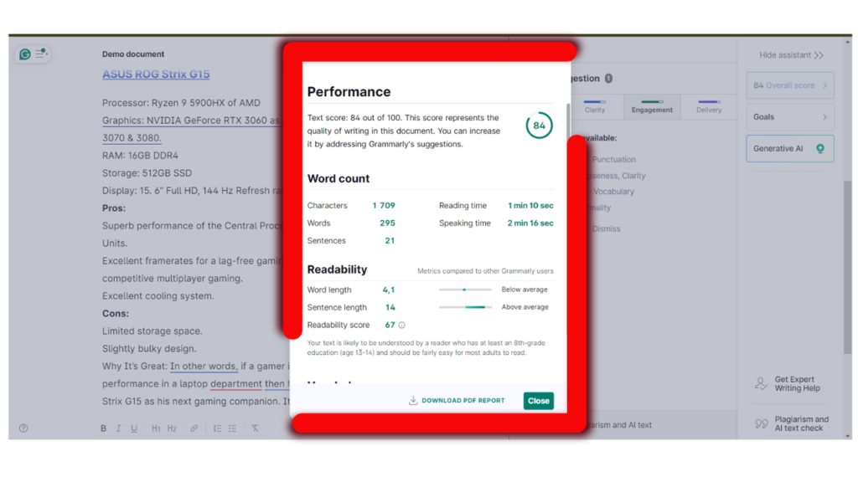Click the suggestion count badge
Screen dimensions: 858x482
608,79
